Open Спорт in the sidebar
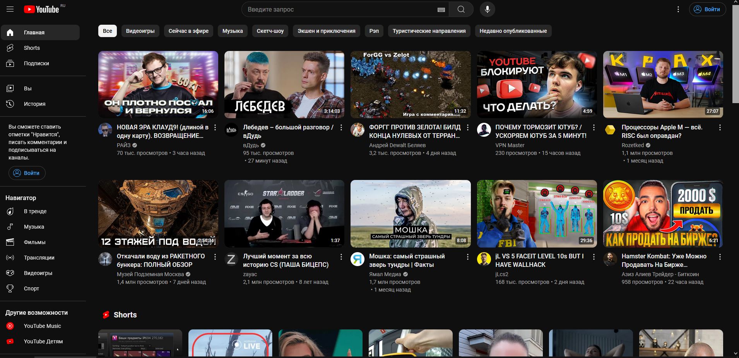The image size is (739, 358). point(40,288)
